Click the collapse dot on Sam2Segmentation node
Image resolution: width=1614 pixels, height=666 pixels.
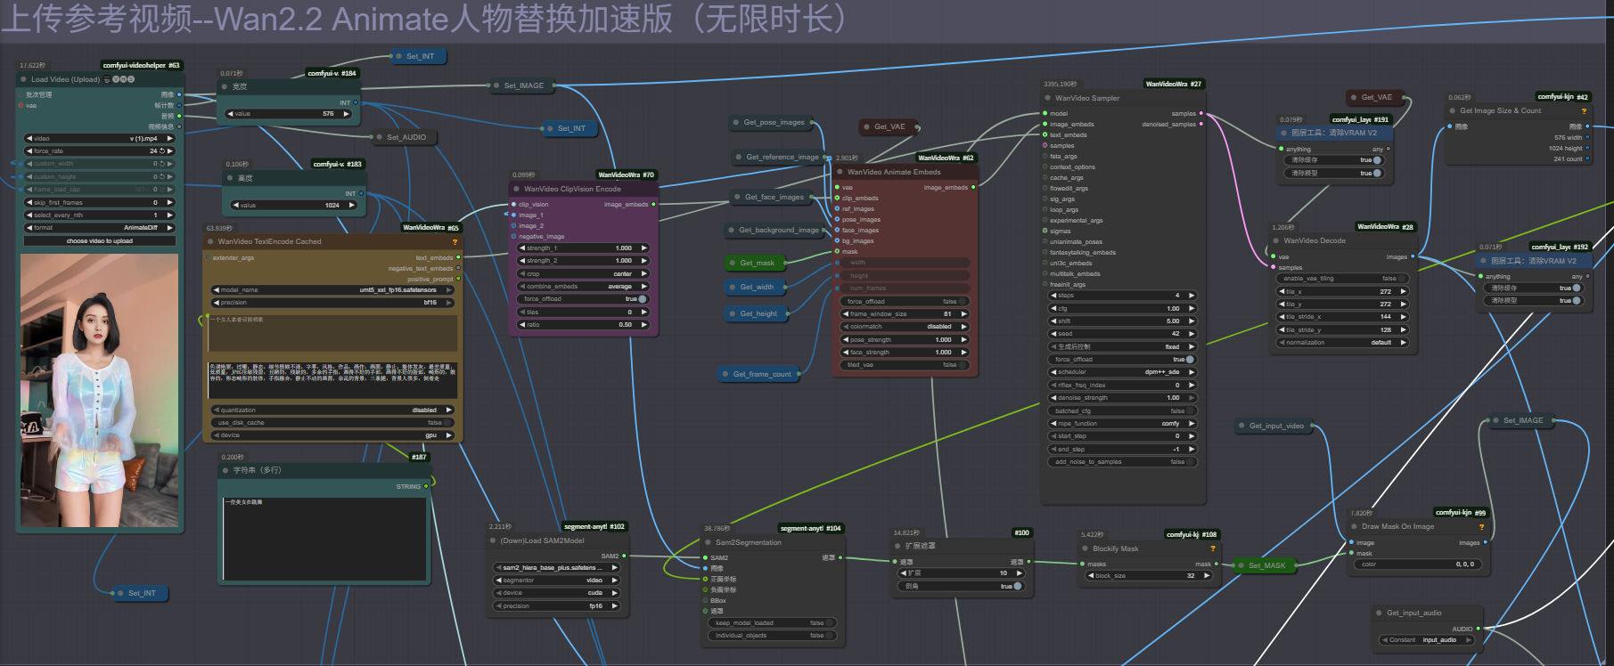708,542
